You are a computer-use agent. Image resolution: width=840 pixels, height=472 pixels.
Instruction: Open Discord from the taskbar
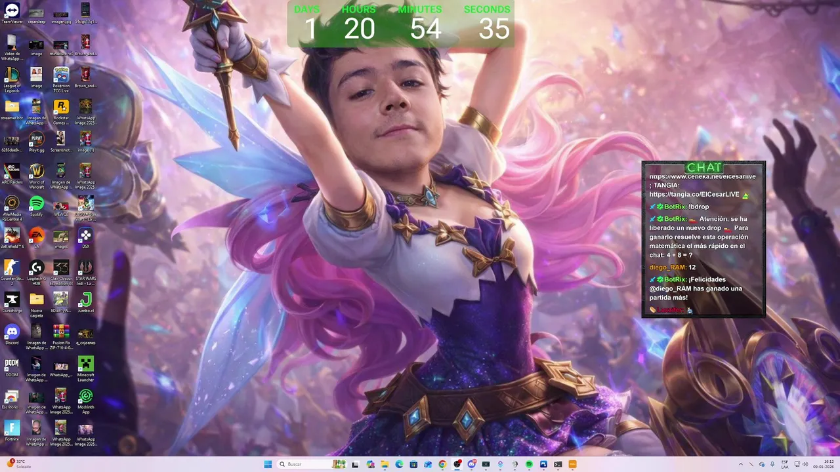coord(471,464)
